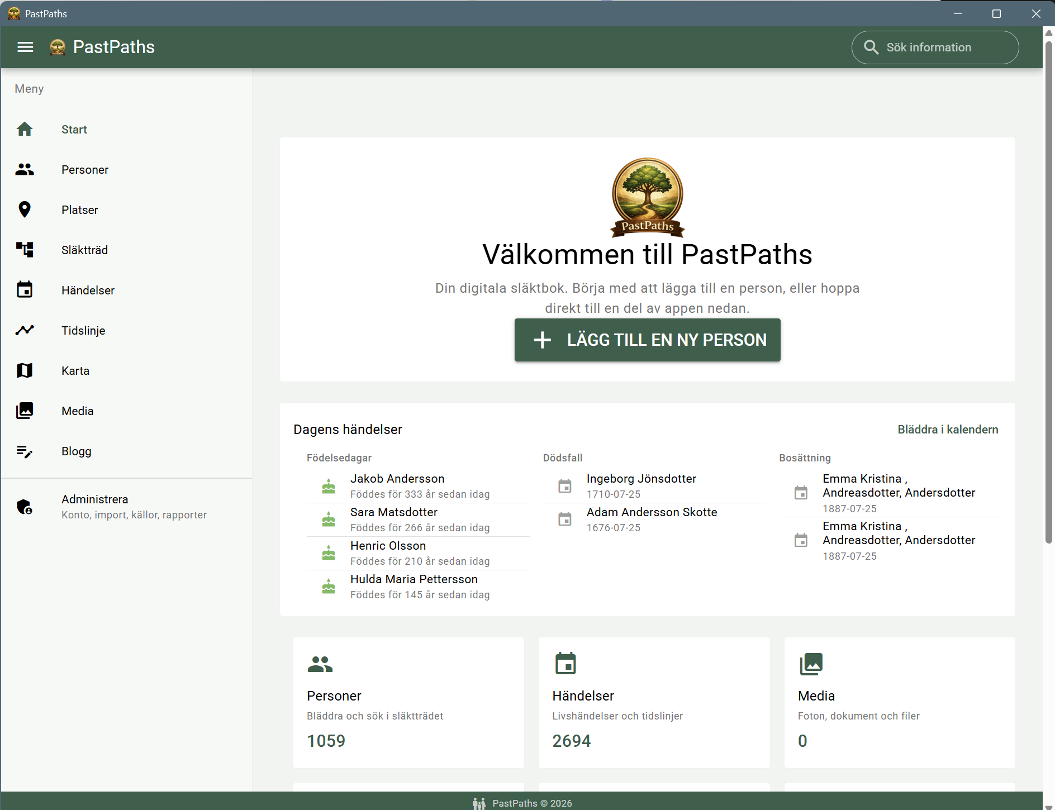Click the vertical page scrollbar thumb
Viewport: 1055px width, 810px height.
(x=1049, y=292)
